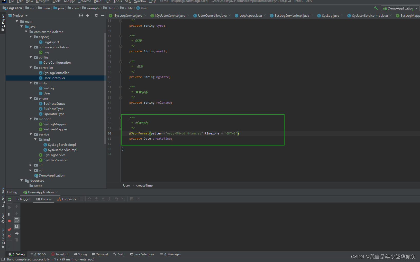420x262 pixels.
Task: Open the LogAspect.java editor tab
Action: (251, 16)
